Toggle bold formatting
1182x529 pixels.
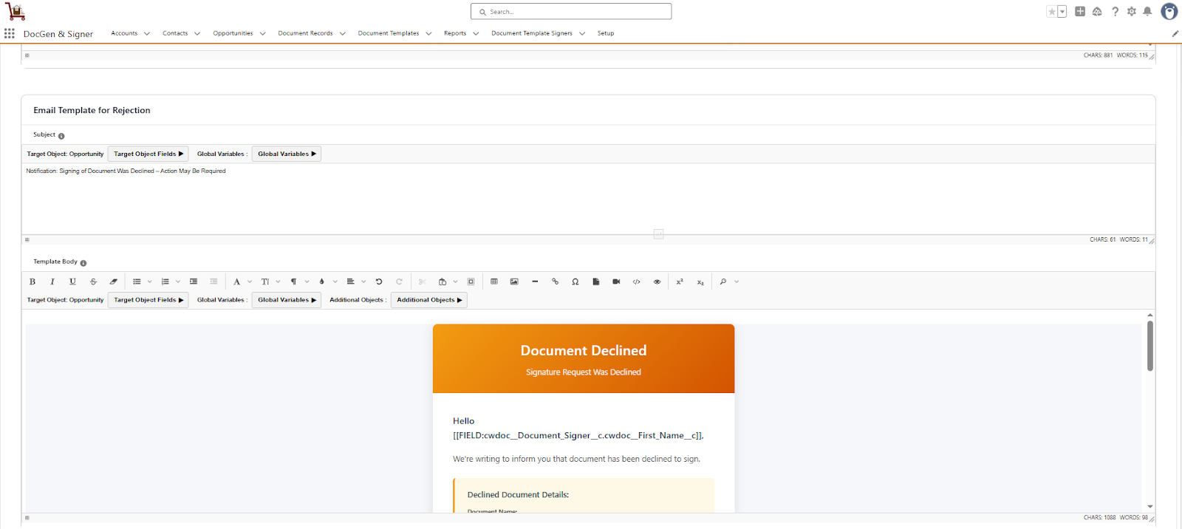point(33,281)
